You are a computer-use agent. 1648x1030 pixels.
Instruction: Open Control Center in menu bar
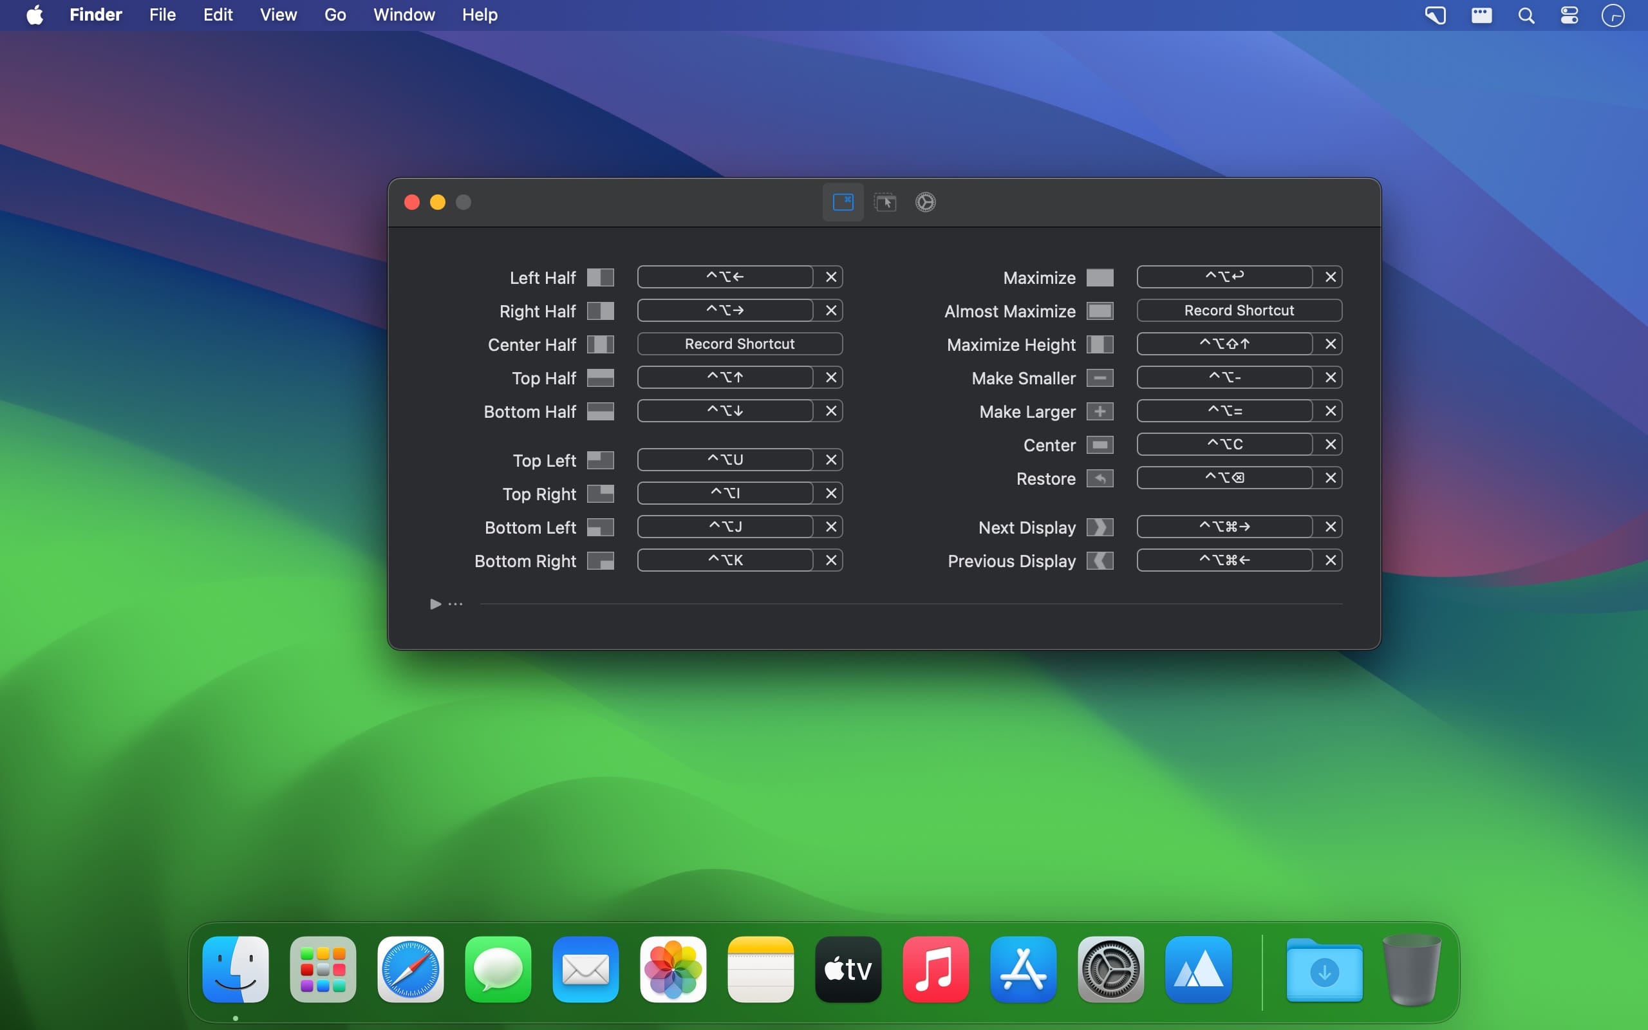coord(1569,15)
